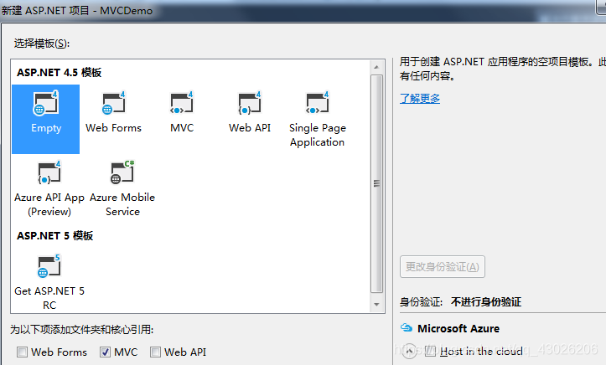
Task: Click the template list scrollbar thumb
Action: coord(376,183)
